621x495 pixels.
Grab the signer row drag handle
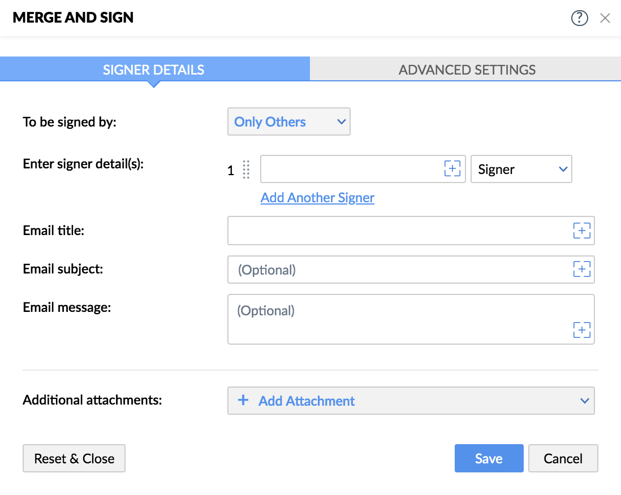tap(246, 170)
